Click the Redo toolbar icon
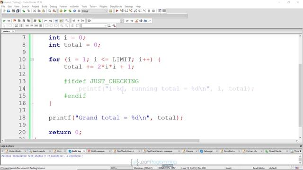303x170 pixels. (x=28, y=11)
